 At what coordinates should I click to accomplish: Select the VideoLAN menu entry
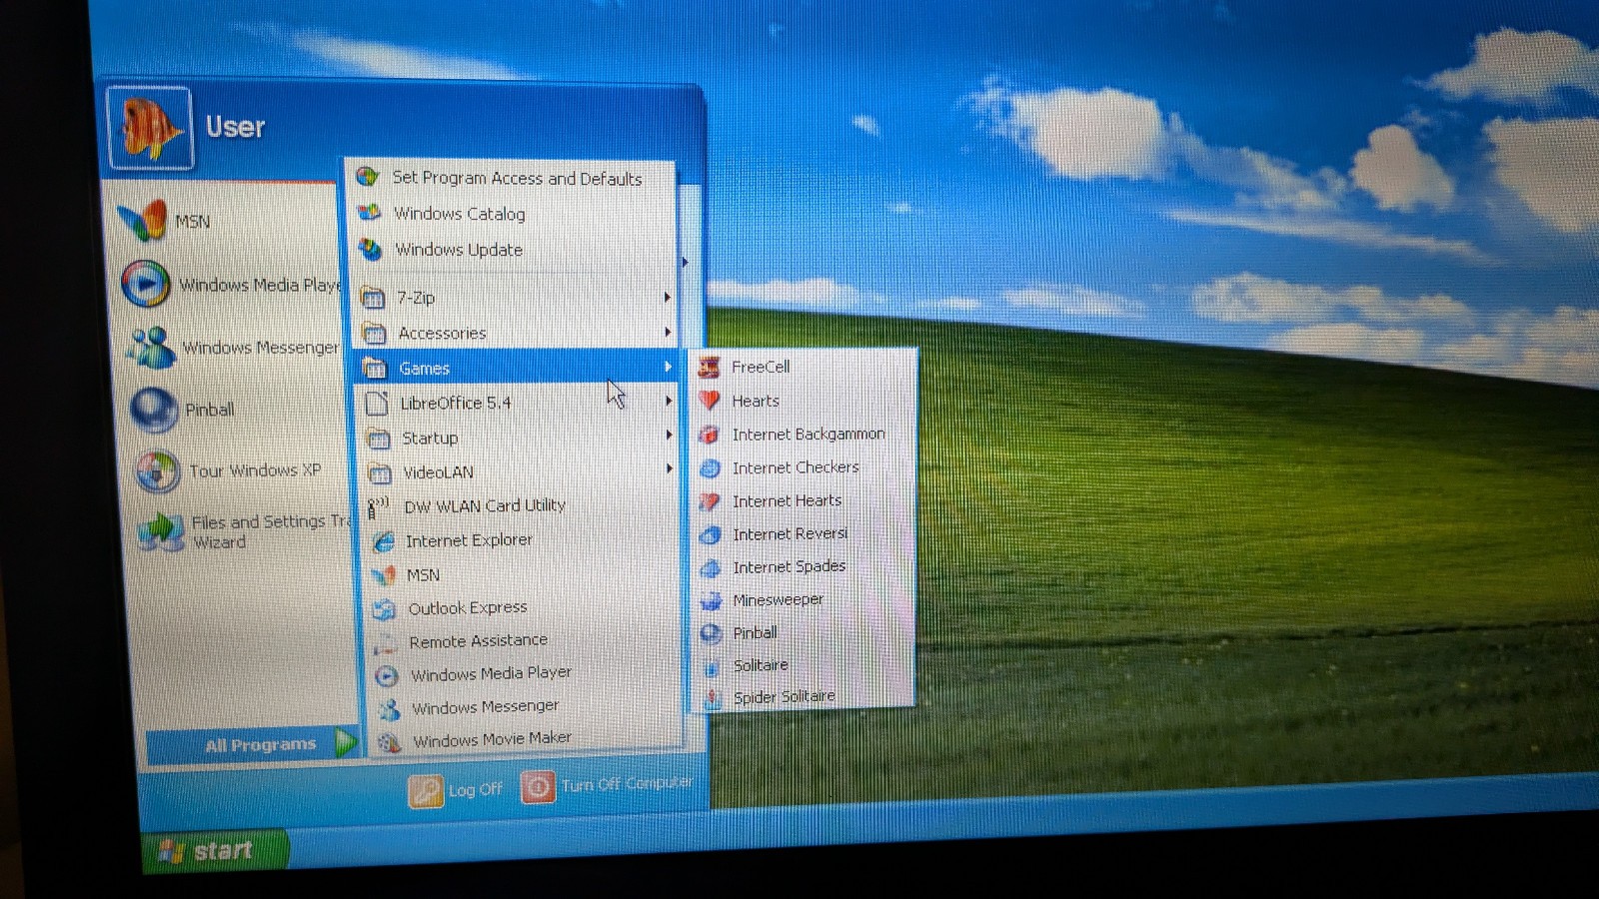(520, 471)
